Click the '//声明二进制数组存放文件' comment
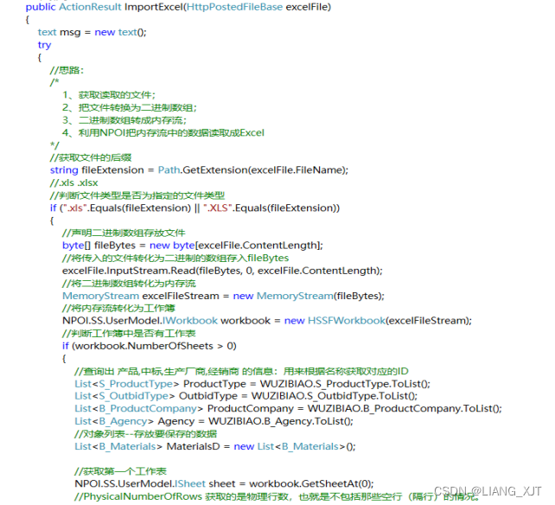This screenshot has width=555, height=505. pos(124,233)
